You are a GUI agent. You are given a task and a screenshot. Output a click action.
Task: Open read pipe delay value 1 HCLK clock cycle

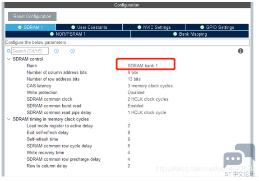147,112
